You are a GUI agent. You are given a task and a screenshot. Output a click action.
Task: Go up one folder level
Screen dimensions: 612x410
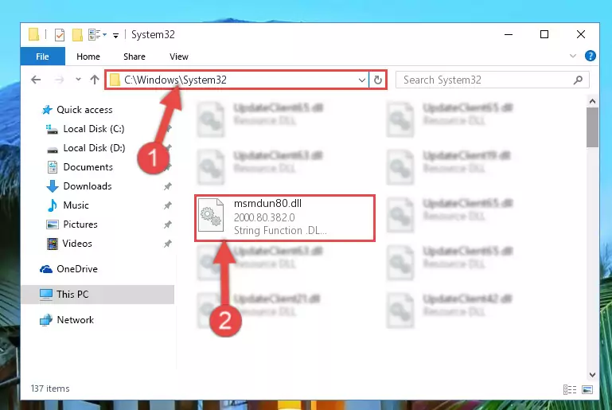pos(95,80)
